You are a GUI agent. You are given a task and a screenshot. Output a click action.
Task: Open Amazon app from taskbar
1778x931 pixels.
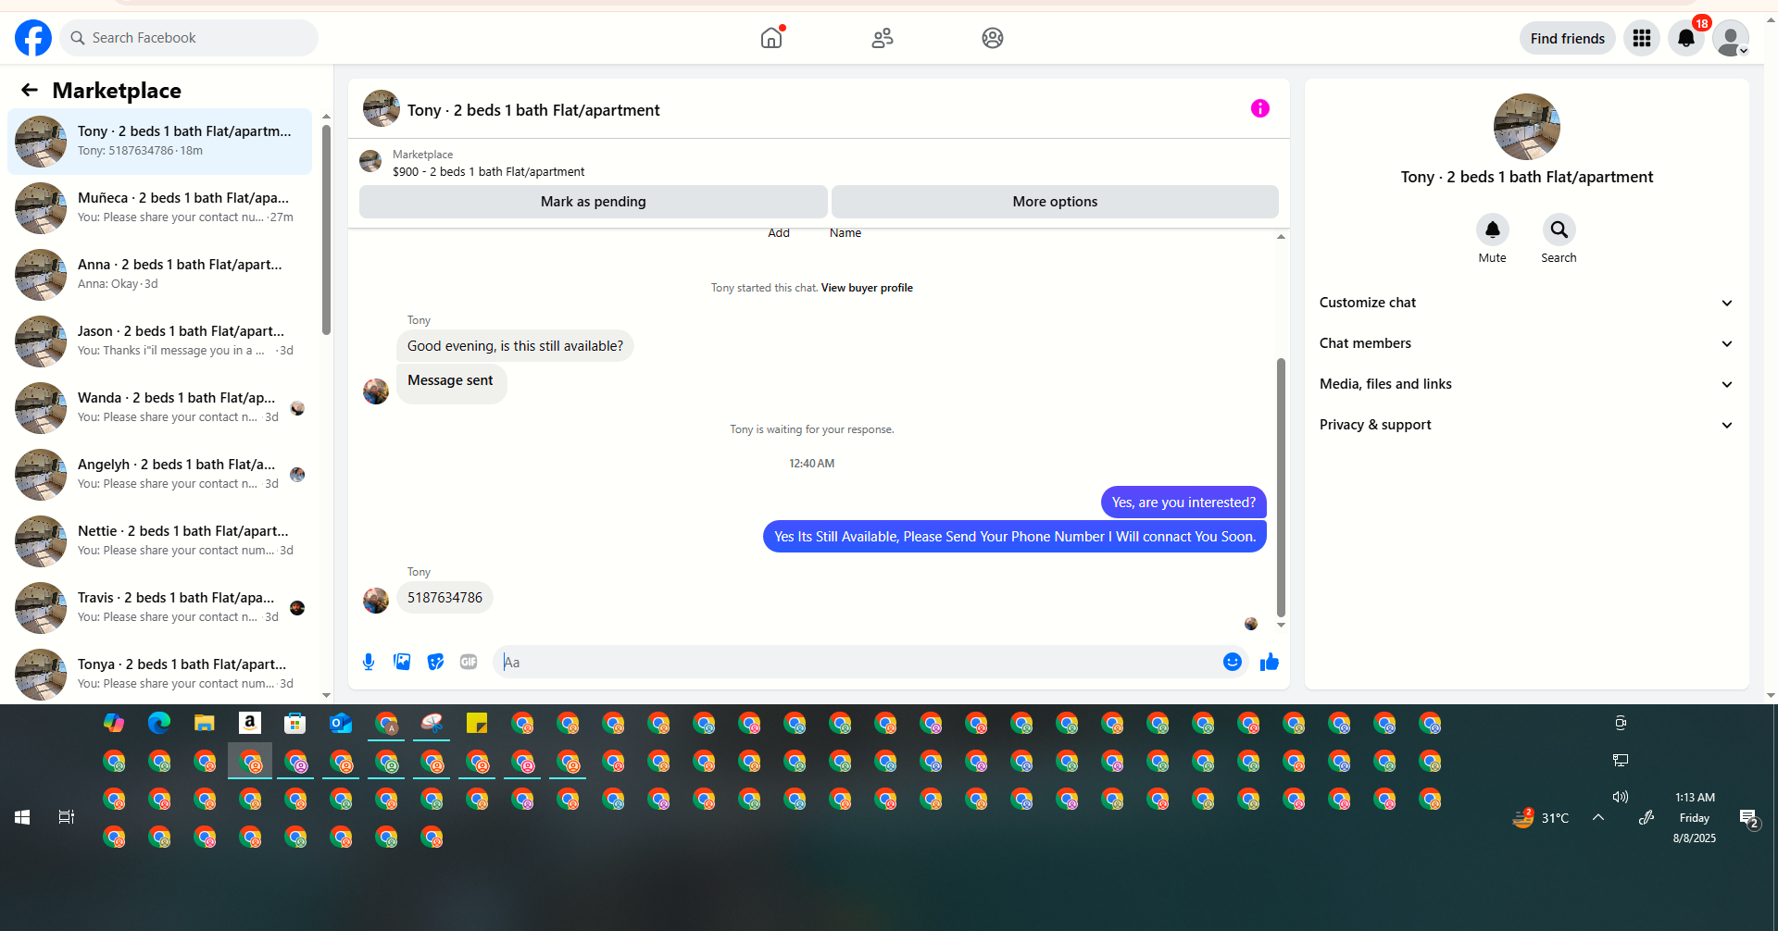pos(250,723)
